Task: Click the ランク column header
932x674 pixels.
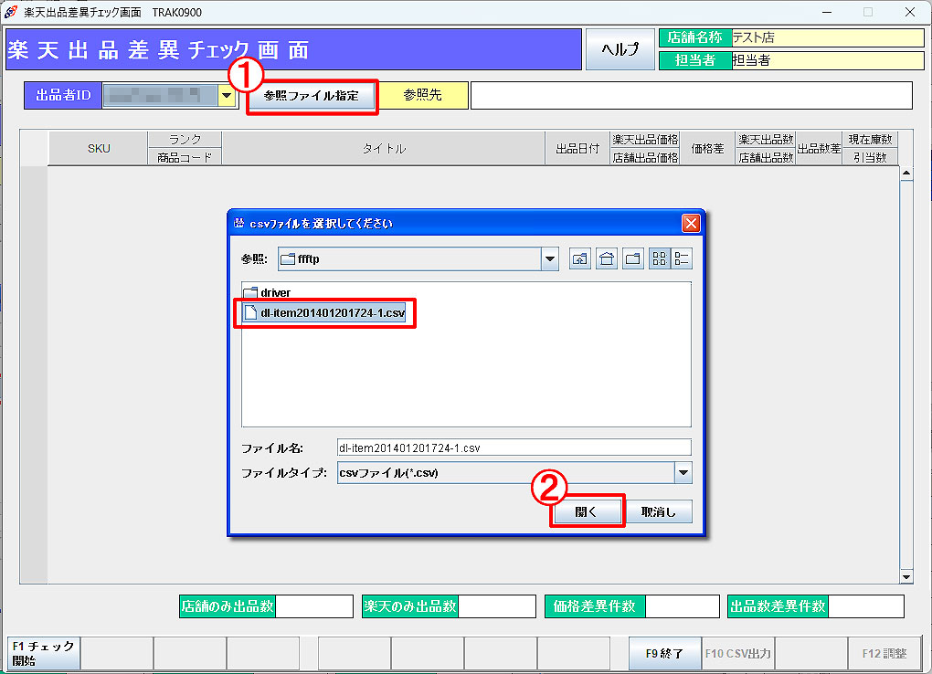Action: tap(185, 139)
